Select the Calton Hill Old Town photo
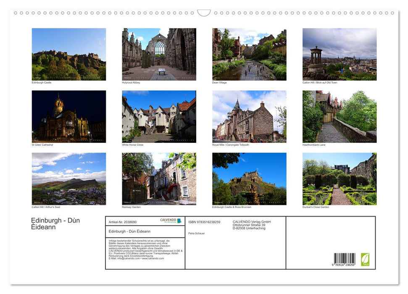408x294 pixels. point(339,54)
